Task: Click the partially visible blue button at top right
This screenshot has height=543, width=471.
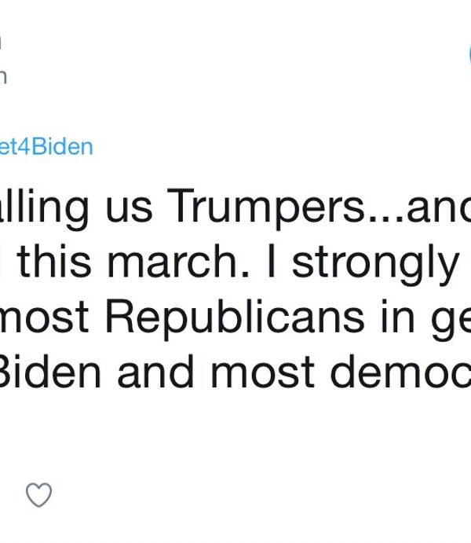Action: click(x=469, y=55)
